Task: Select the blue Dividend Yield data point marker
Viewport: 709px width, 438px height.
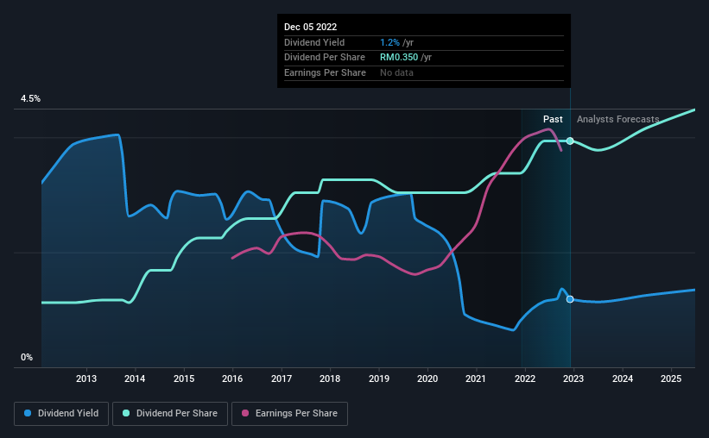Action: point(570,299)
